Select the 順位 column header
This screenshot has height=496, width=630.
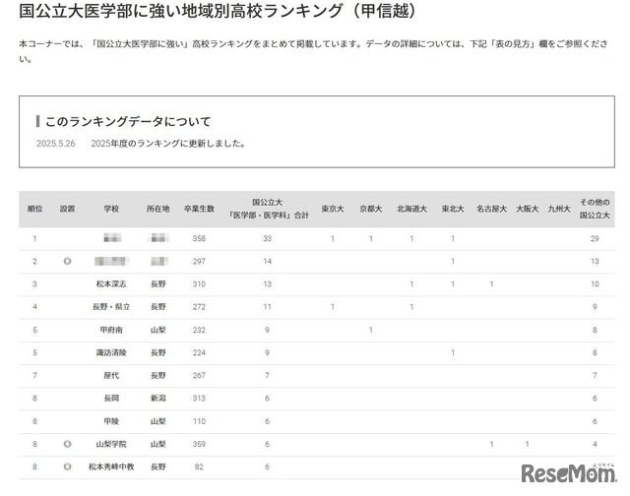(35, 209)
